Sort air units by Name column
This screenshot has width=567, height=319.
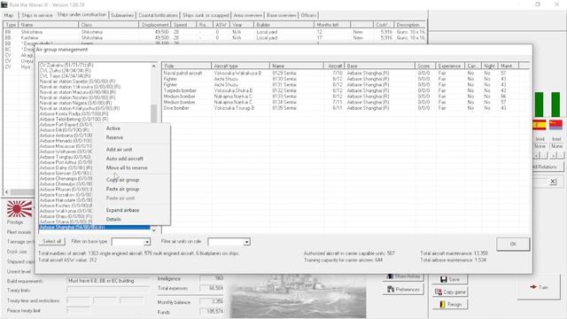point(297,66)
